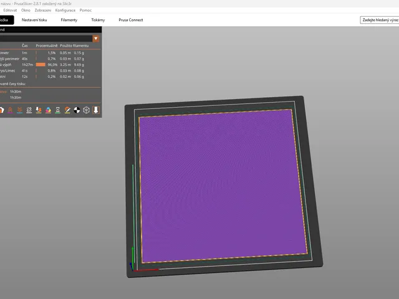Click the '0.15 g' weight value
This screenshot has width=399, height=299.
click(x=79, y=53)
